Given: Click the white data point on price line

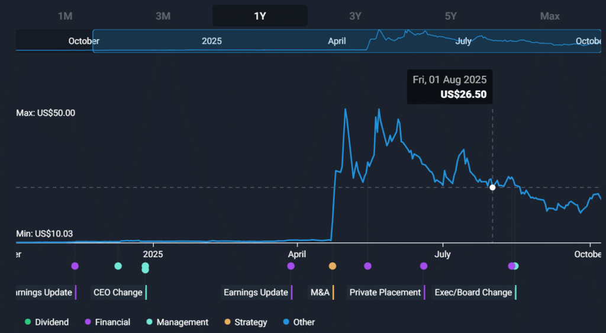Looking at the screenshot, I should point(492,187).
